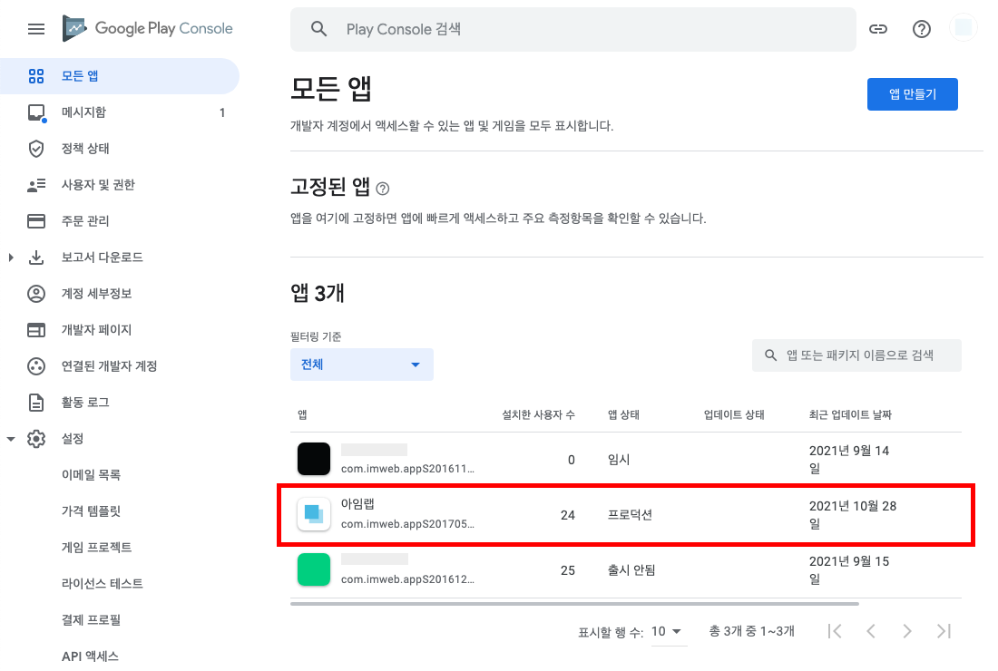Expand the 보고서 다운로드 section
Screen dimensions: 998x671
pos(11,258)
